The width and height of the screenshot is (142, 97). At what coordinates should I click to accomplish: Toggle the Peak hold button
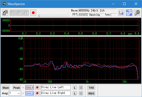[17, 87]
